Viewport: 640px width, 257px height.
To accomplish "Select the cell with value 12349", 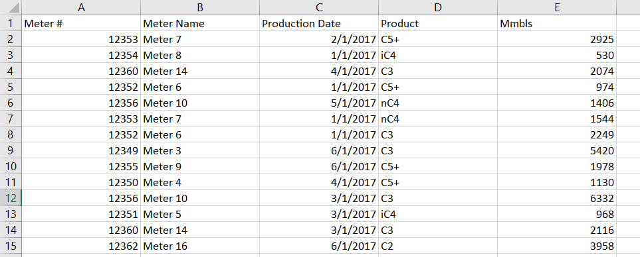I will 81,151.
